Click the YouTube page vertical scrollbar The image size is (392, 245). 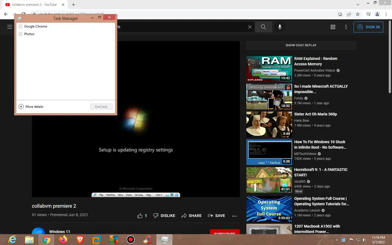click(390, 57)
